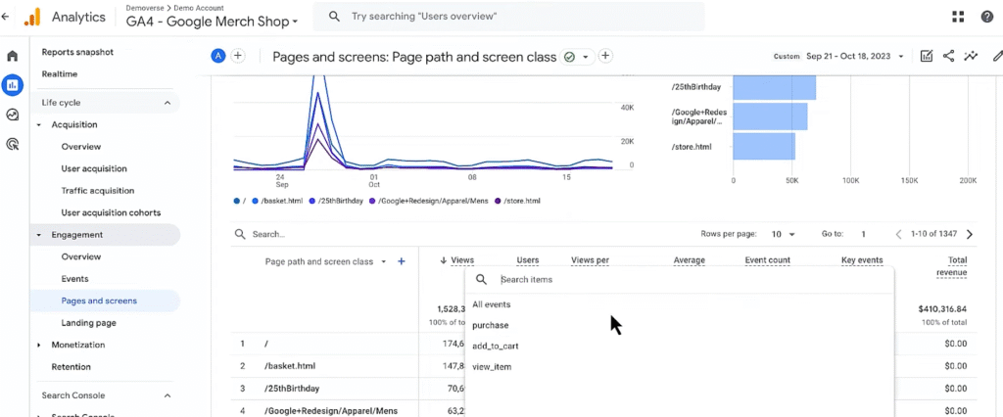
Task: Open the Advertising icon in left rail
Action: tap(12, 144)
